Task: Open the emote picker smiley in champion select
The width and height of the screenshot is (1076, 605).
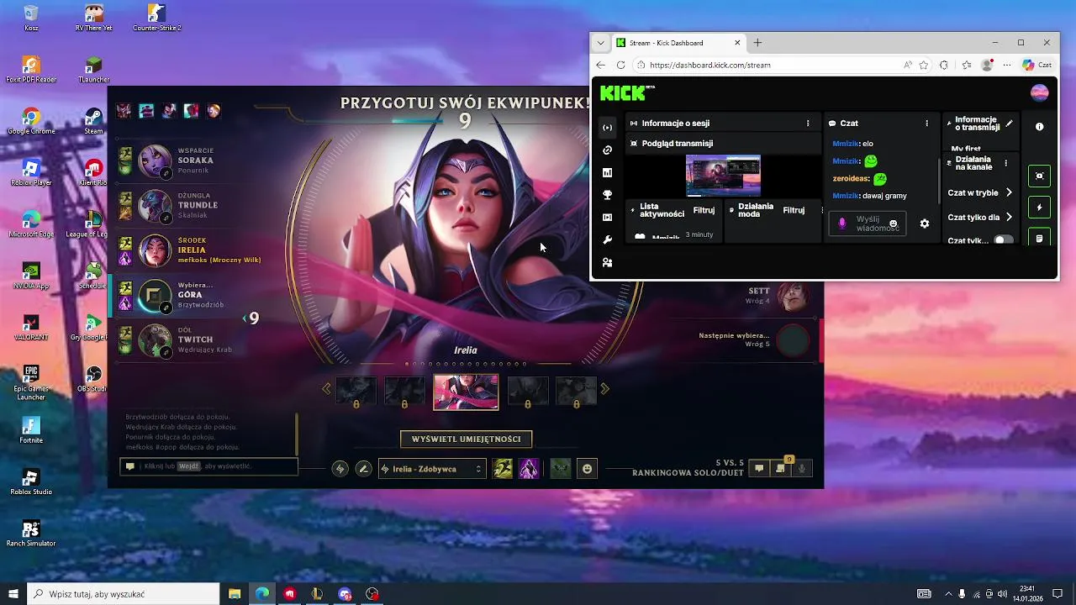Action: pyautogui.click(x=588, y=469)
